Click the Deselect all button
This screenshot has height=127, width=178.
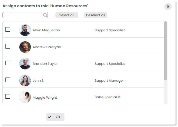(95, 15)
